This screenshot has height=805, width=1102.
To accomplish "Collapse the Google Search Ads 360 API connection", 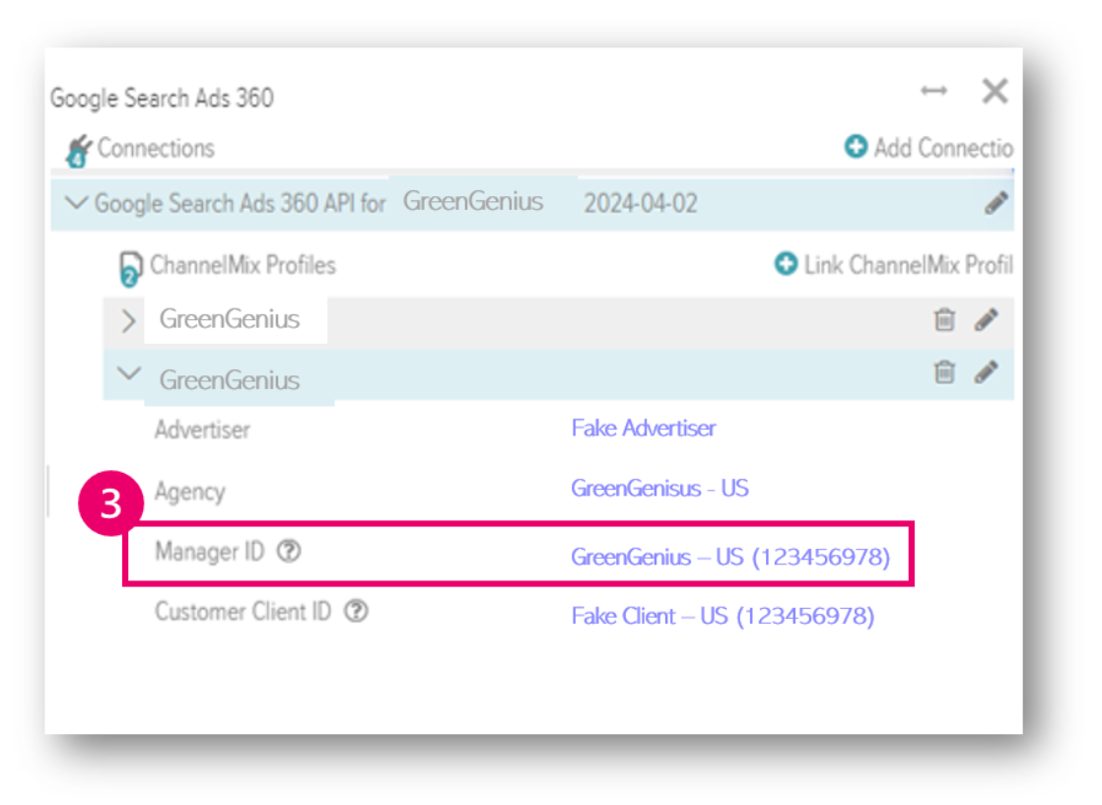I will pyautogui.click(x=76, y=203).
